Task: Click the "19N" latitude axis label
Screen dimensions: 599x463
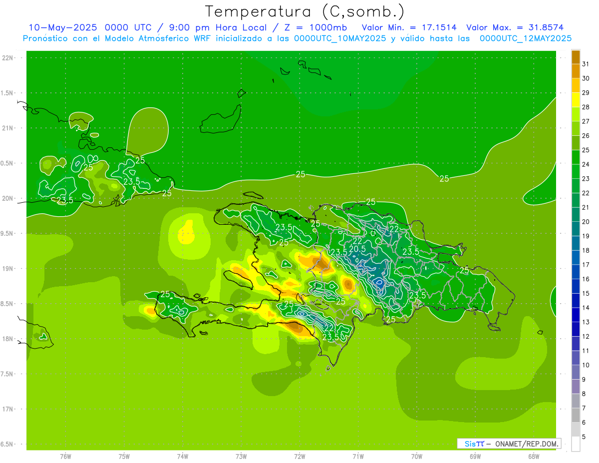Action: coord(8,269)
